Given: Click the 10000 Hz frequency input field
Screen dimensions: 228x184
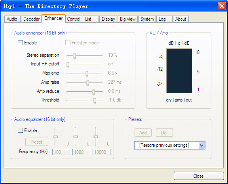Looking at the screenshot, I should point(101,152).
